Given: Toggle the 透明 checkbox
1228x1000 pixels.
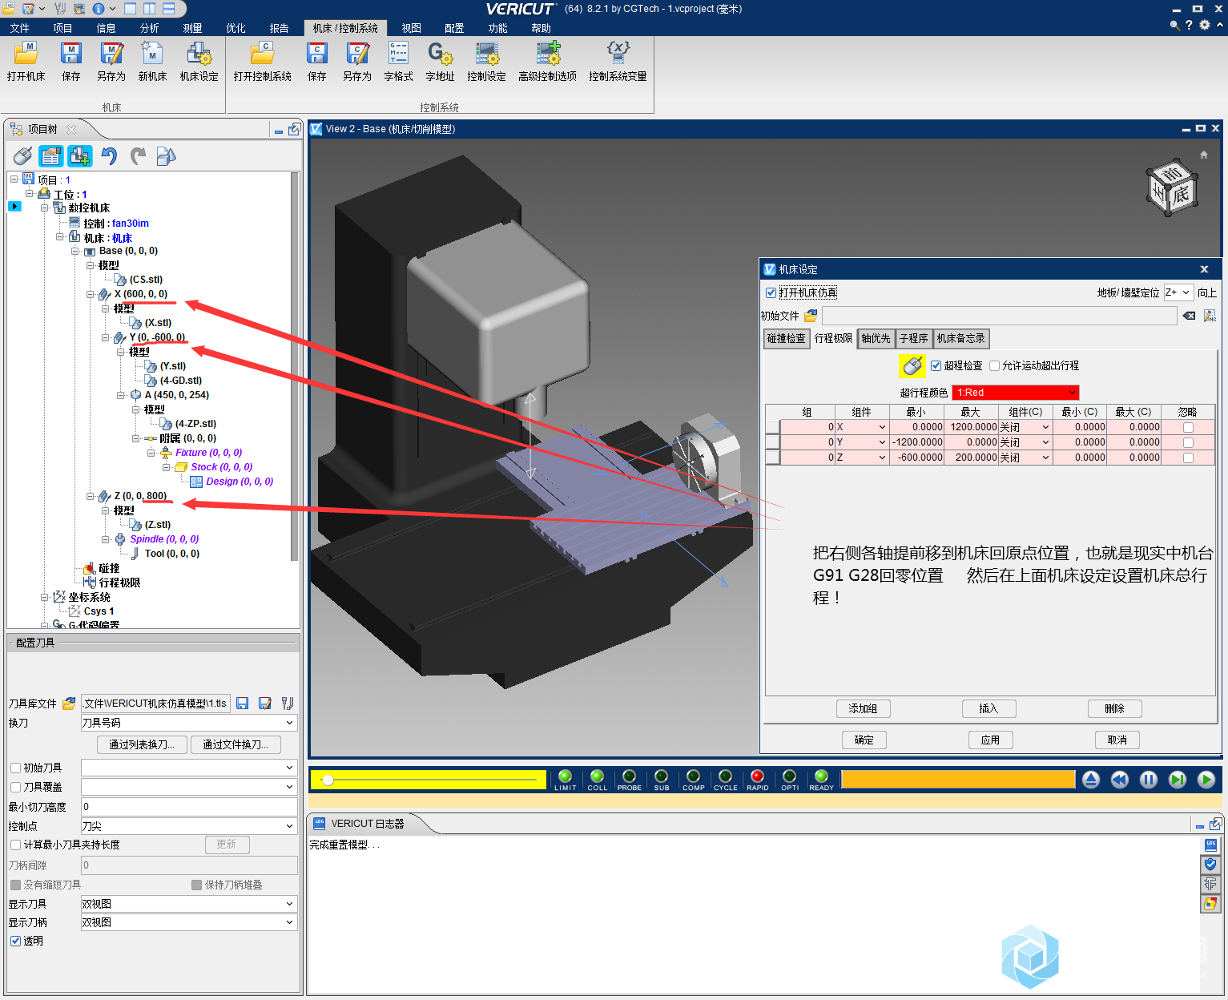Looking at the screenshot, I should coord(15,941).
